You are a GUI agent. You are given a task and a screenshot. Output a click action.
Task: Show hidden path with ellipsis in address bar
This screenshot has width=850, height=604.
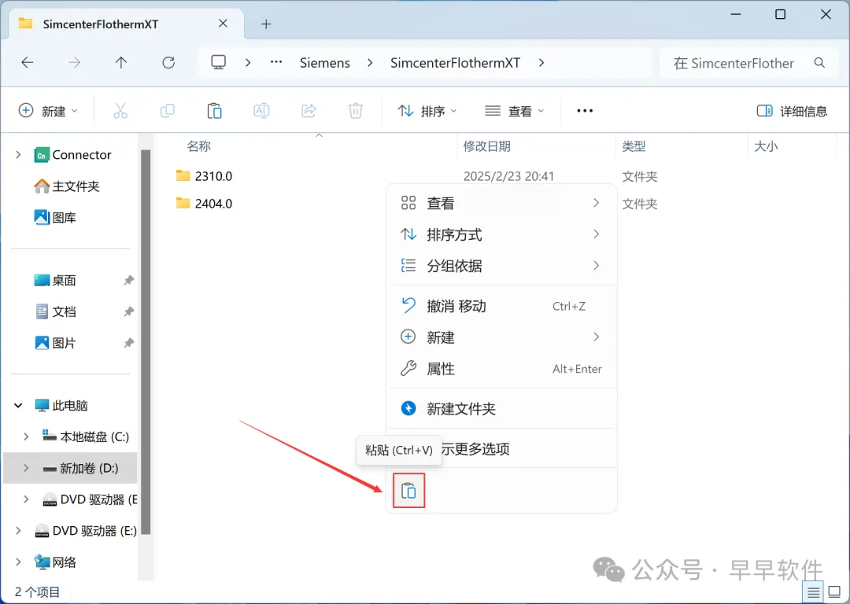click(x=276, y=62)
